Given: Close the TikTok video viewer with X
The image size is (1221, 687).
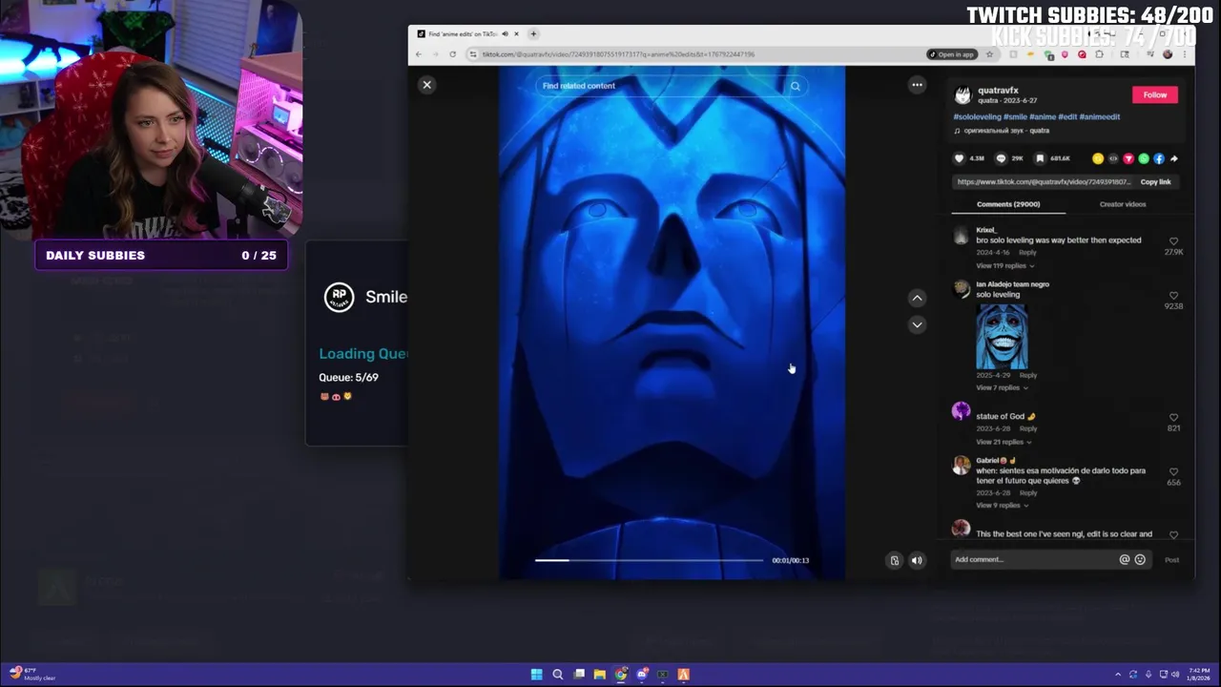Looking at the screenshot, I should click(x=426, y=85).
